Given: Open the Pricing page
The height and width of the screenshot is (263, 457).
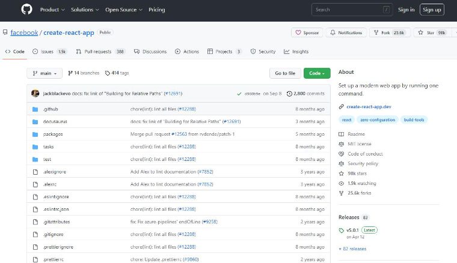Looking at the screenshot, I should click(x=156, y=10).
